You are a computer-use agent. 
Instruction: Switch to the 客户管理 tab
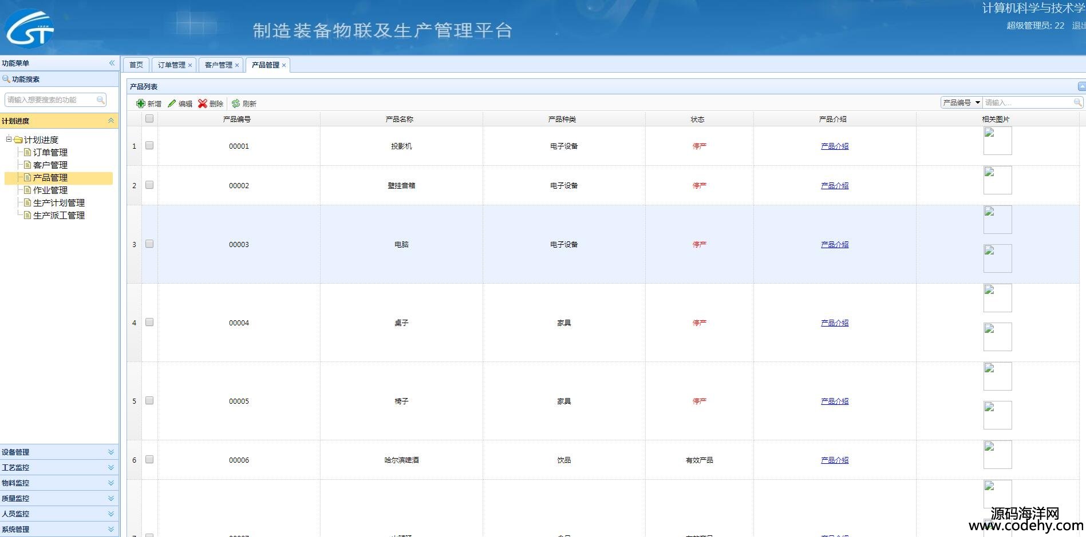[x=218, y=65]
